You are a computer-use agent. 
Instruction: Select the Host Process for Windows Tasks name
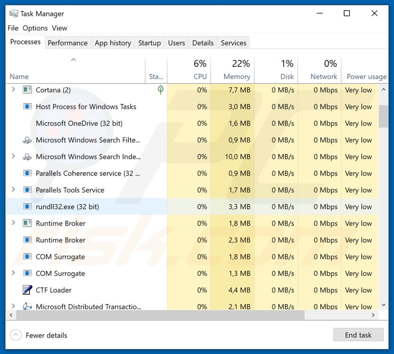tap(86, 107)
